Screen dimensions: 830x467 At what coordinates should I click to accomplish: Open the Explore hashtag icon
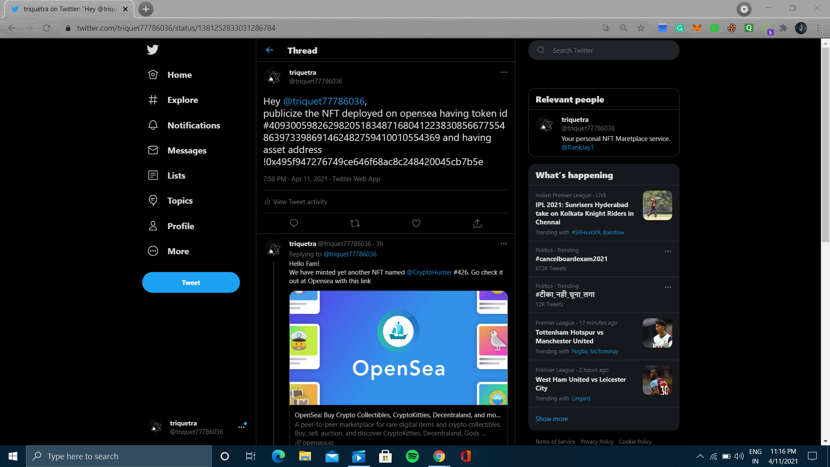click(153, 100)
